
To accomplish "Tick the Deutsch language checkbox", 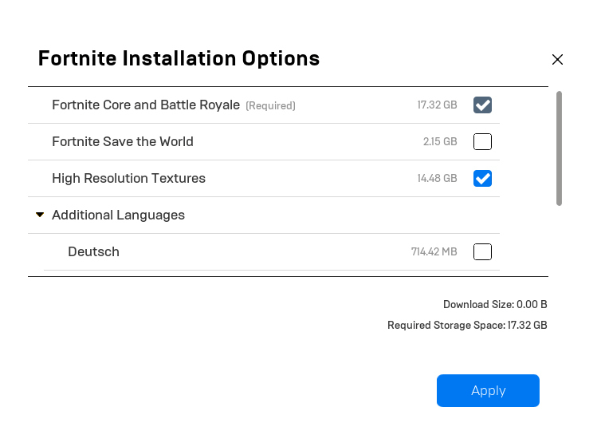I will (x=482, y=252).
